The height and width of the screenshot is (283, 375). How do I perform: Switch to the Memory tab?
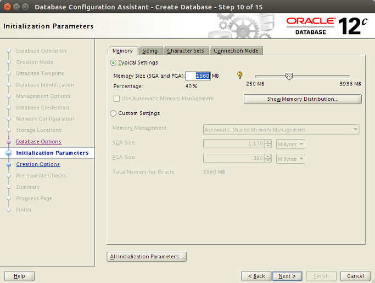click(x=122, y=51)
